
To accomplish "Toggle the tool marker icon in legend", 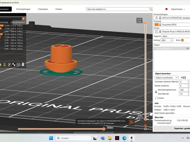I will click(23, 64).
